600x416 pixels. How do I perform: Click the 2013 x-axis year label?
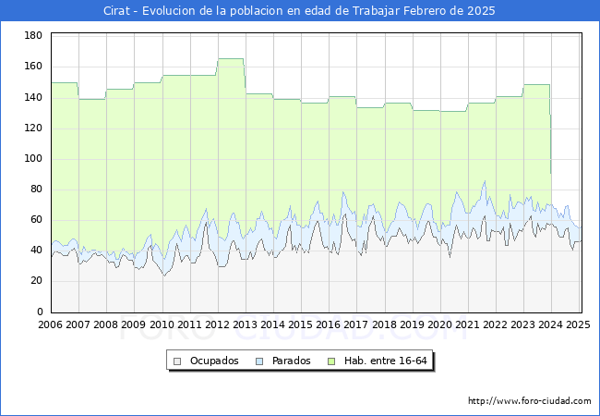tap(245, 324)
